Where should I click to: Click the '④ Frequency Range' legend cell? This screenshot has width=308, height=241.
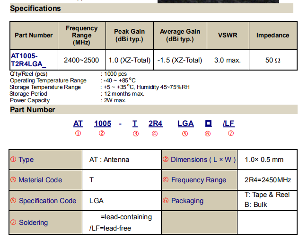199,180
